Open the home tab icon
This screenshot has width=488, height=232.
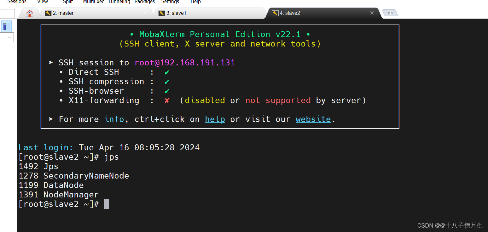tap(30, 13)
